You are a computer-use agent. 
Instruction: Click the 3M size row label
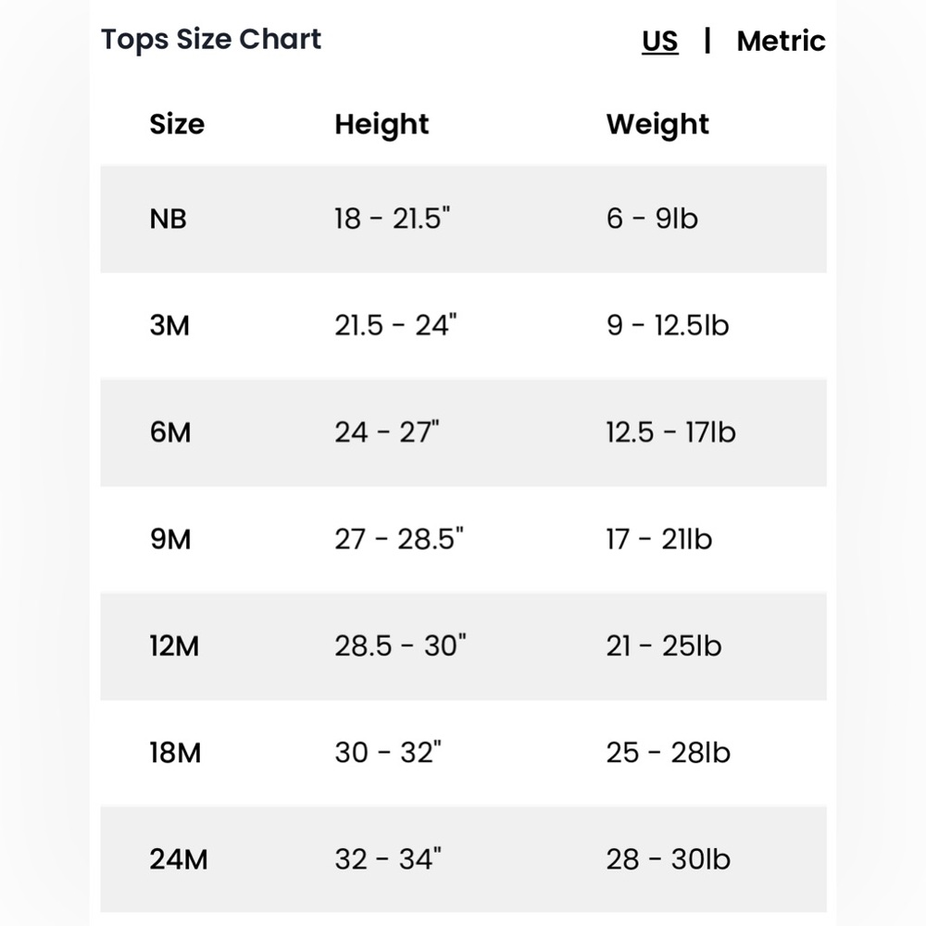tap(169, 326)
